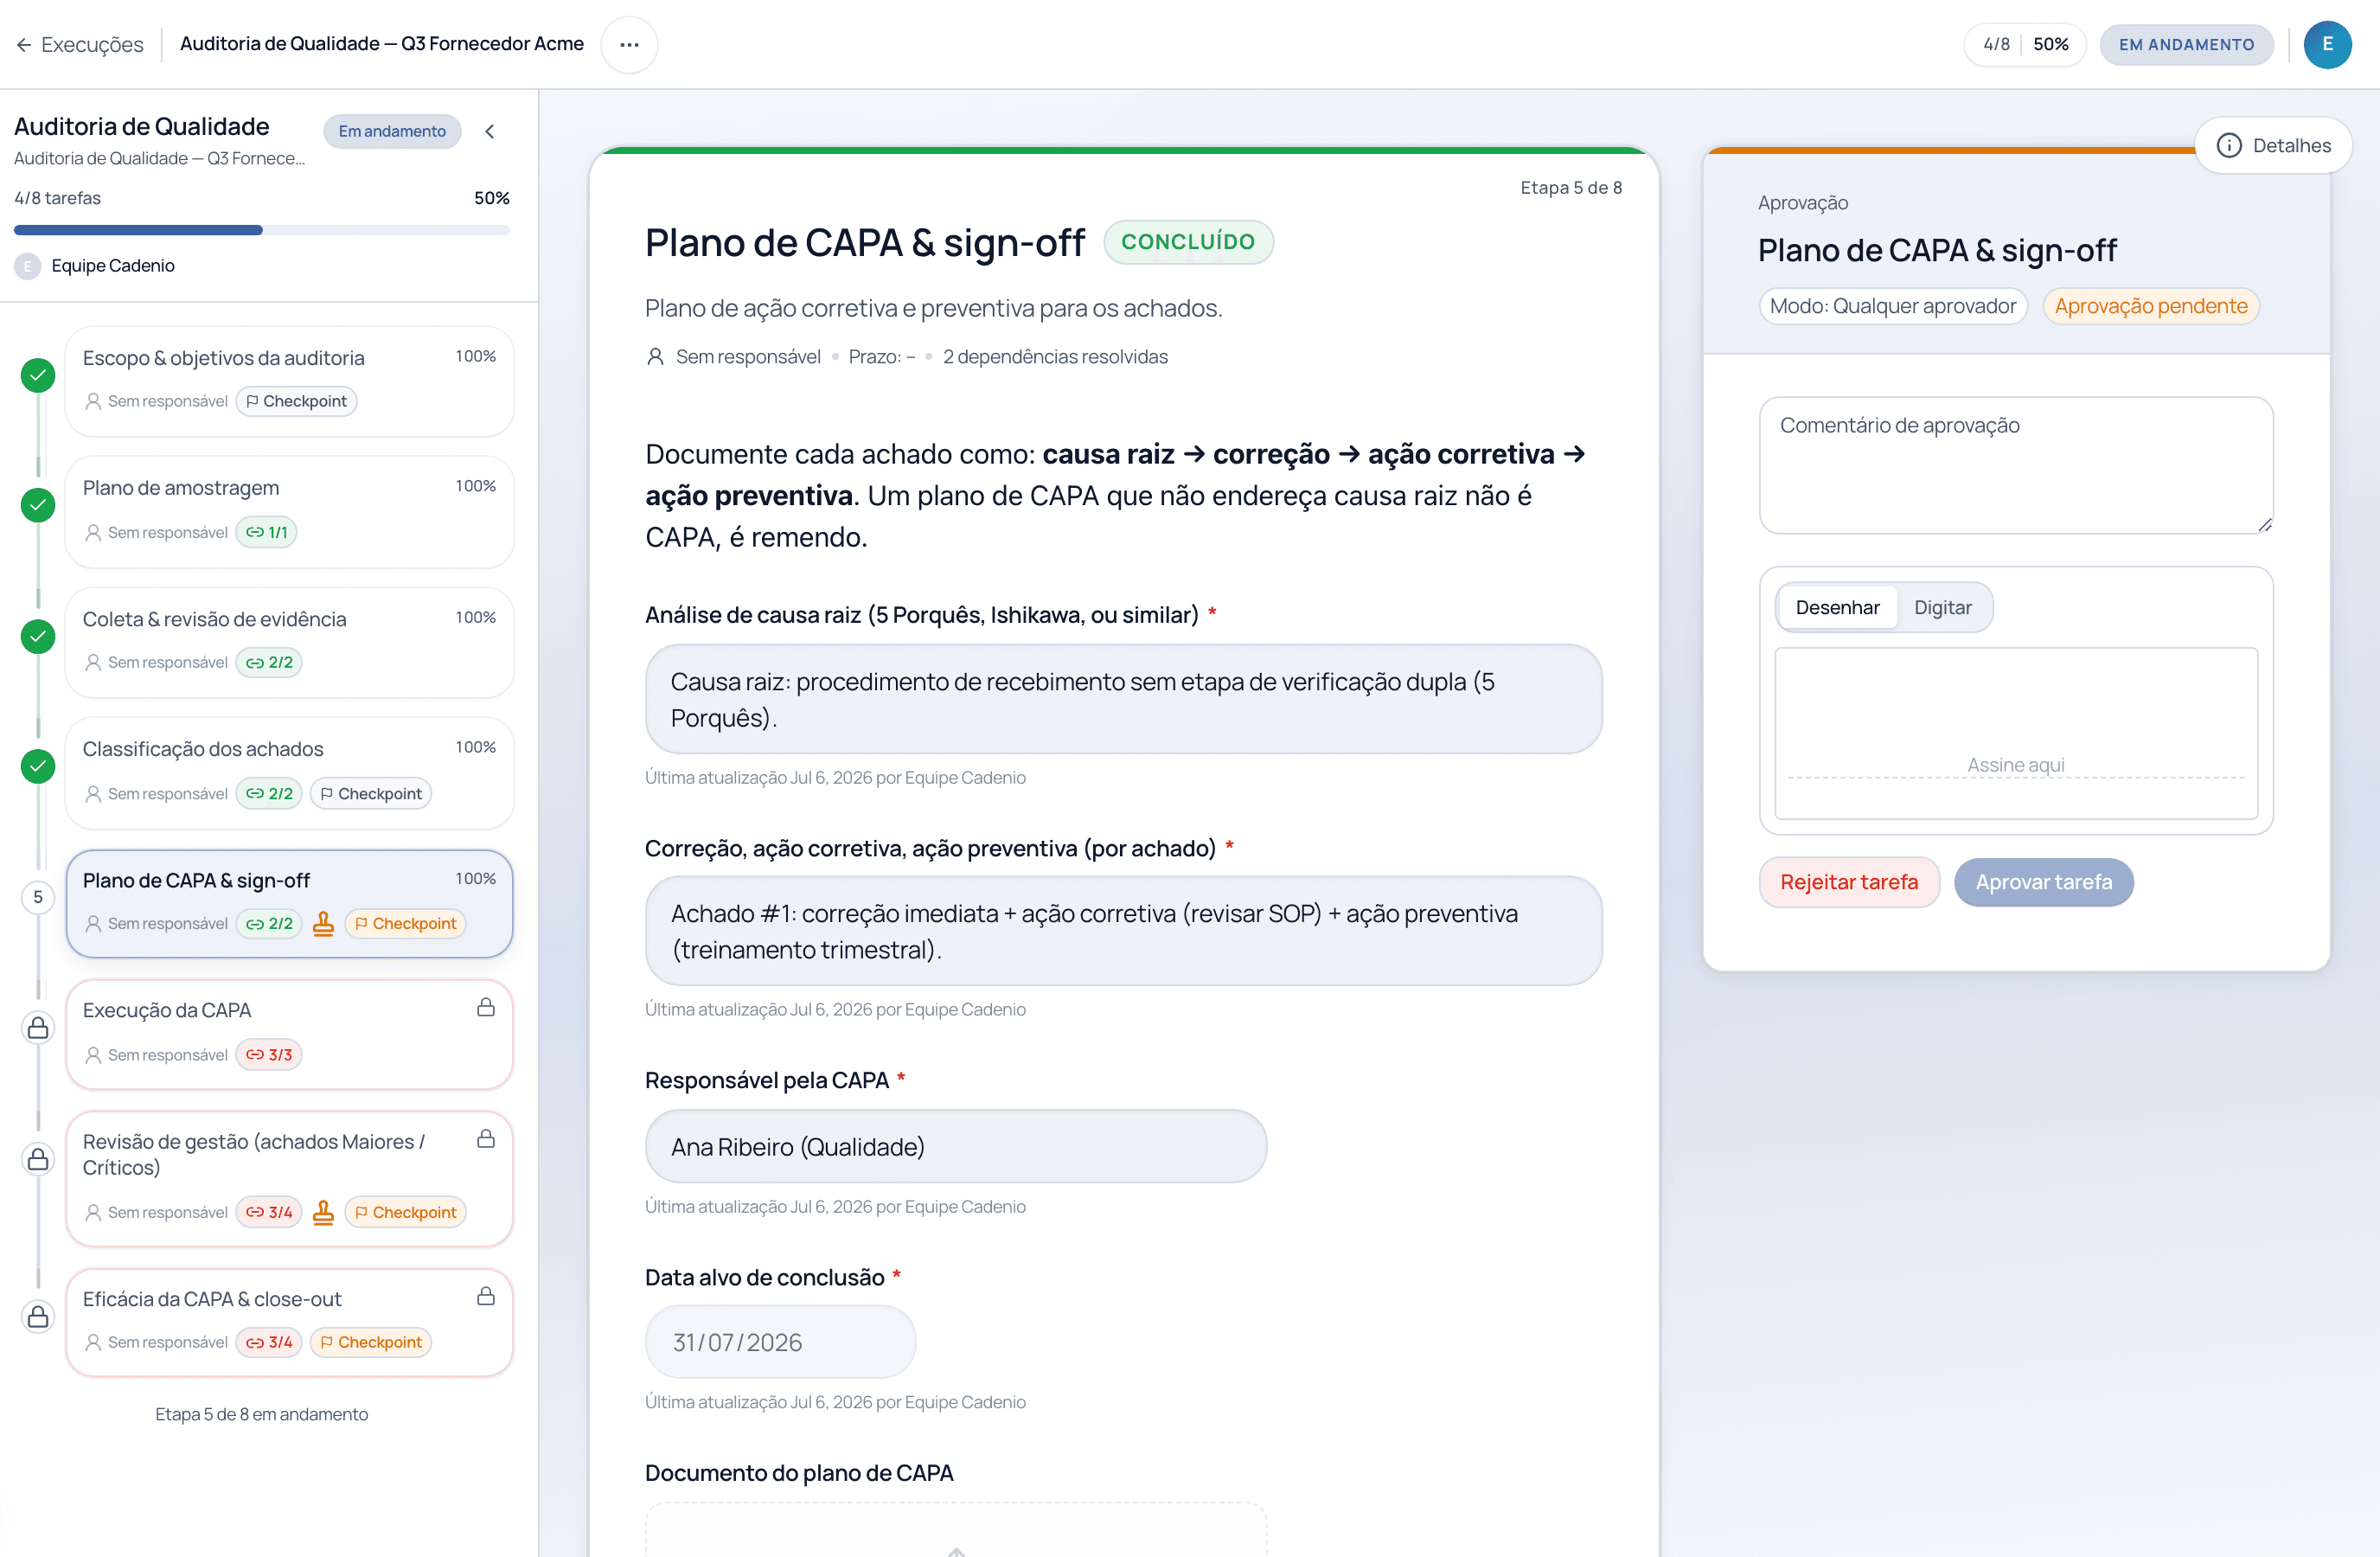Screen dimensions: 2380x1557
Task: Select Plano de CAPA & sign-off sidebar task
Action: 289,904
